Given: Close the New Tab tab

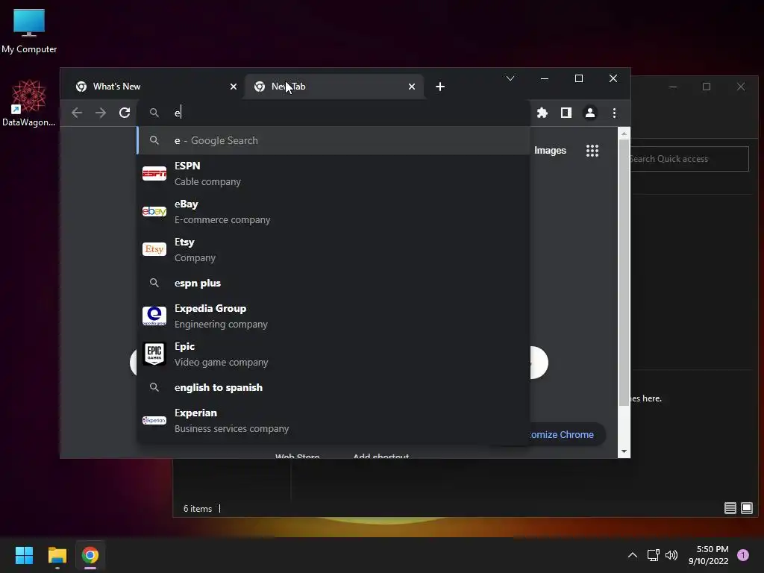Looking at the screenshot, I should [x=412, y=87].
